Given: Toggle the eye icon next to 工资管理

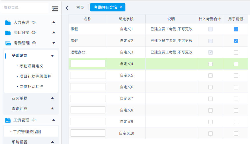Looking at the screenshot, I should tap(33, 120).
